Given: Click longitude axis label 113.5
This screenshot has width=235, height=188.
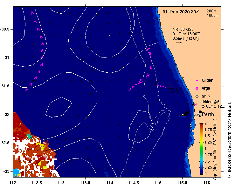Looking at the screenshot, I should pos(86,183).
